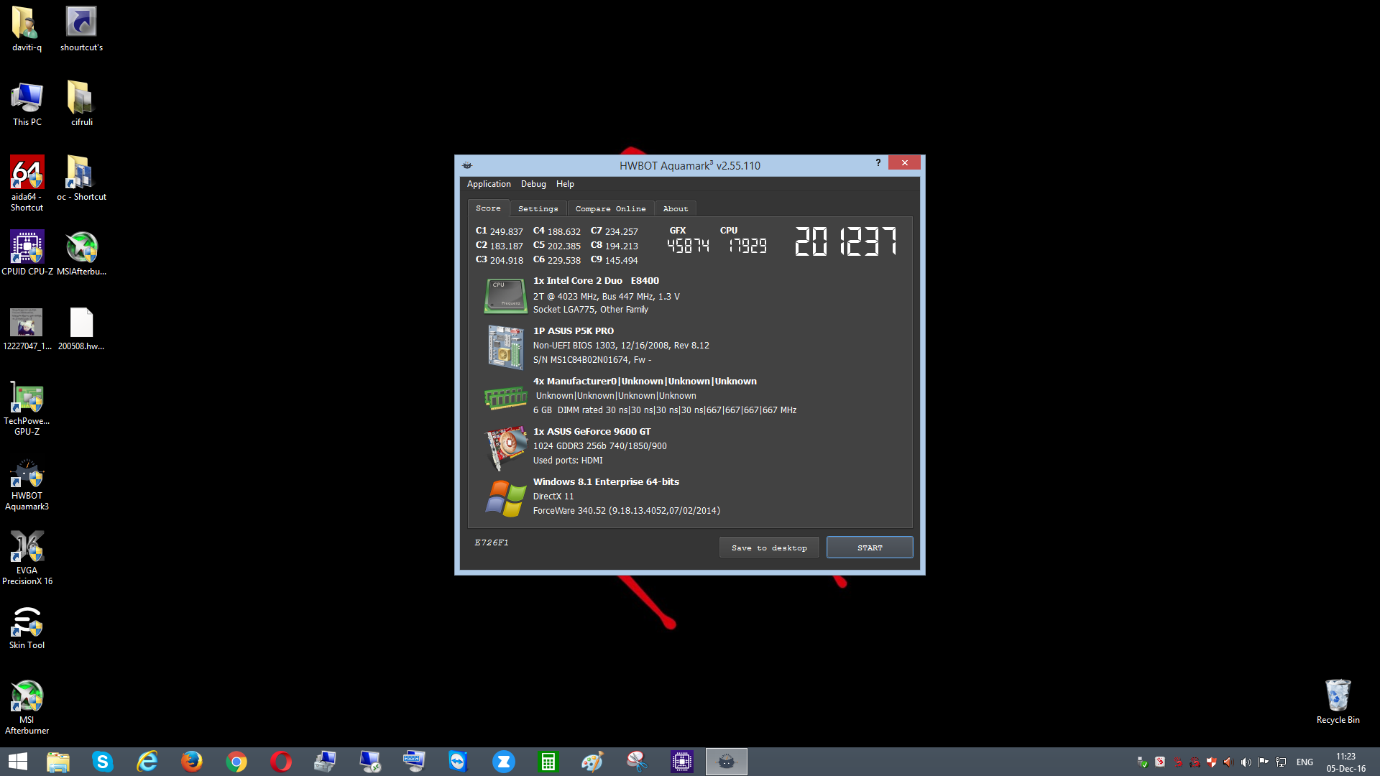Click the START benchmark button
The image size is (1380, 776).
[x=870, y=548]
